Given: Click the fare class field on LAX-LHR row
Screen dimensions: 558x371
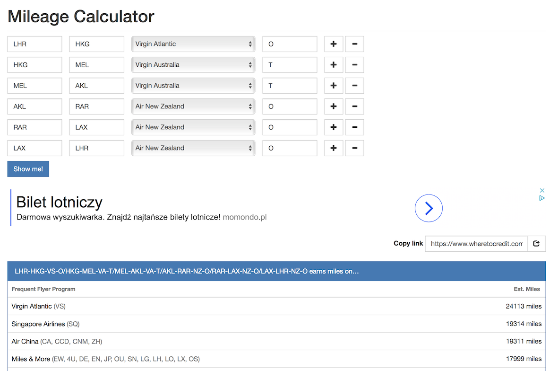Looking at the screenshot, I should pos(290,148).
